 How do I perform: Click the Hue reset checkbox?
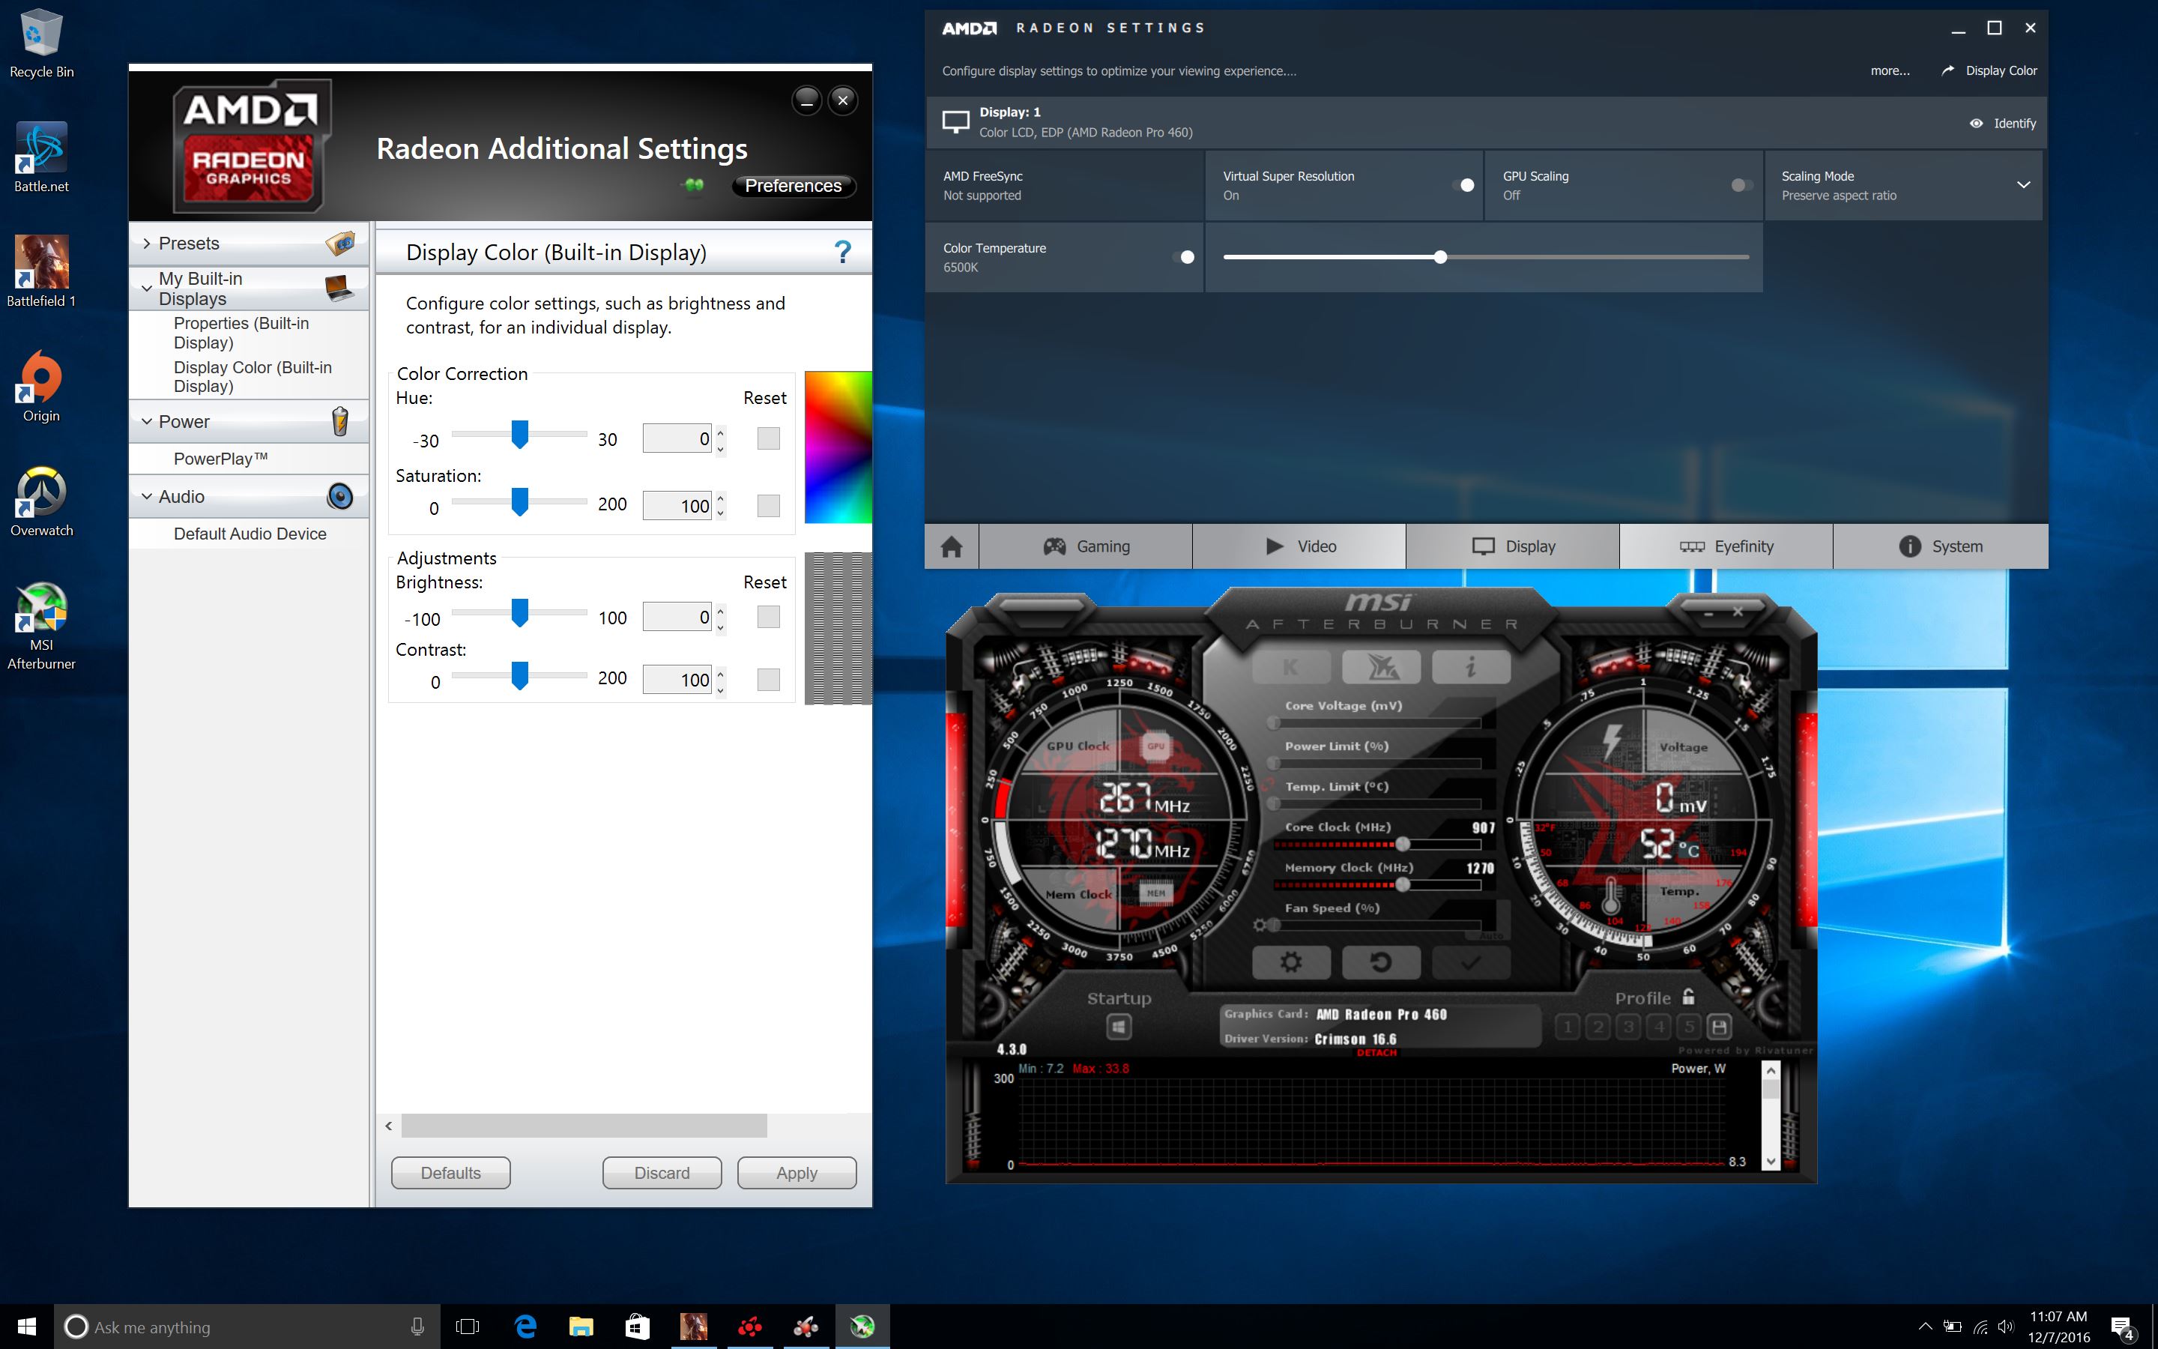click(768, 438)
